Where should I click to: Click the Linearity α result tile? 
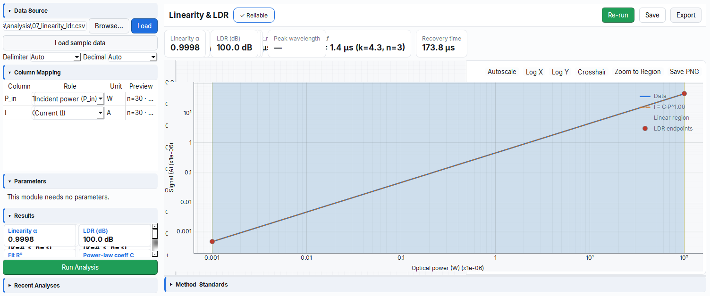40,235
